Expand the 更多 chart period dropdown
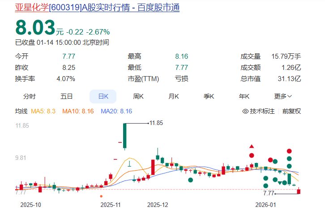This screenshot has width=325, height=215. pos(283,96)
